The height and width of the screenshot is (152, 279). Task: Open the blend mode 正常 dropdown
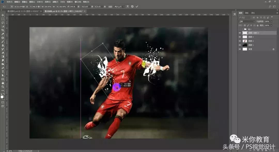(x=247, y=22)
